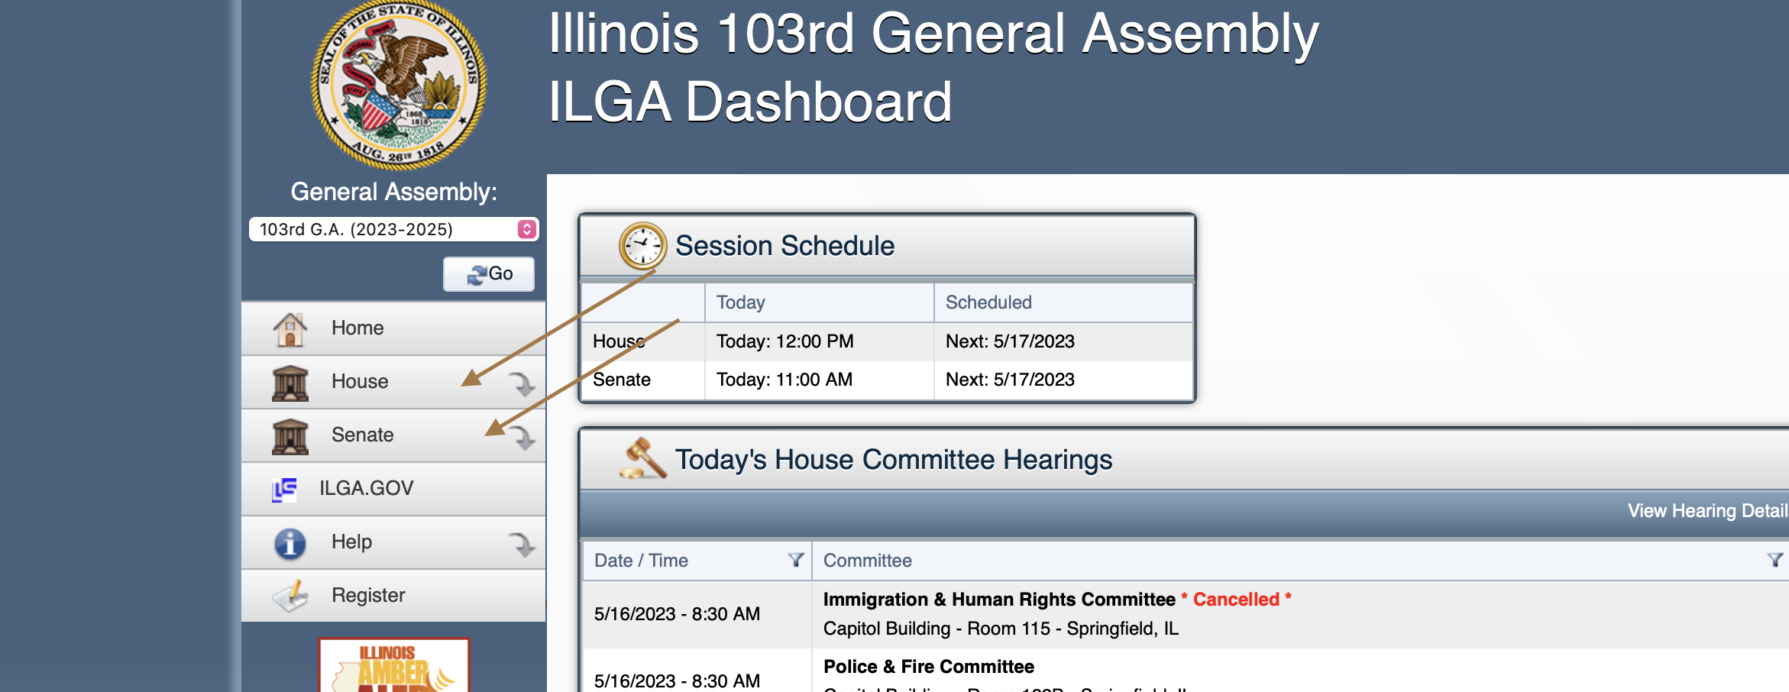Screen dimensions: 1789x692
Task: Select the Register menu item
Action: pyautogui.click(x=368, y=596)
